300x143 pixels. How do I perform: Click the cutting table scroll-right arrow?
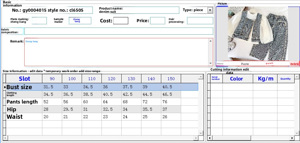(x=292, y=138)
